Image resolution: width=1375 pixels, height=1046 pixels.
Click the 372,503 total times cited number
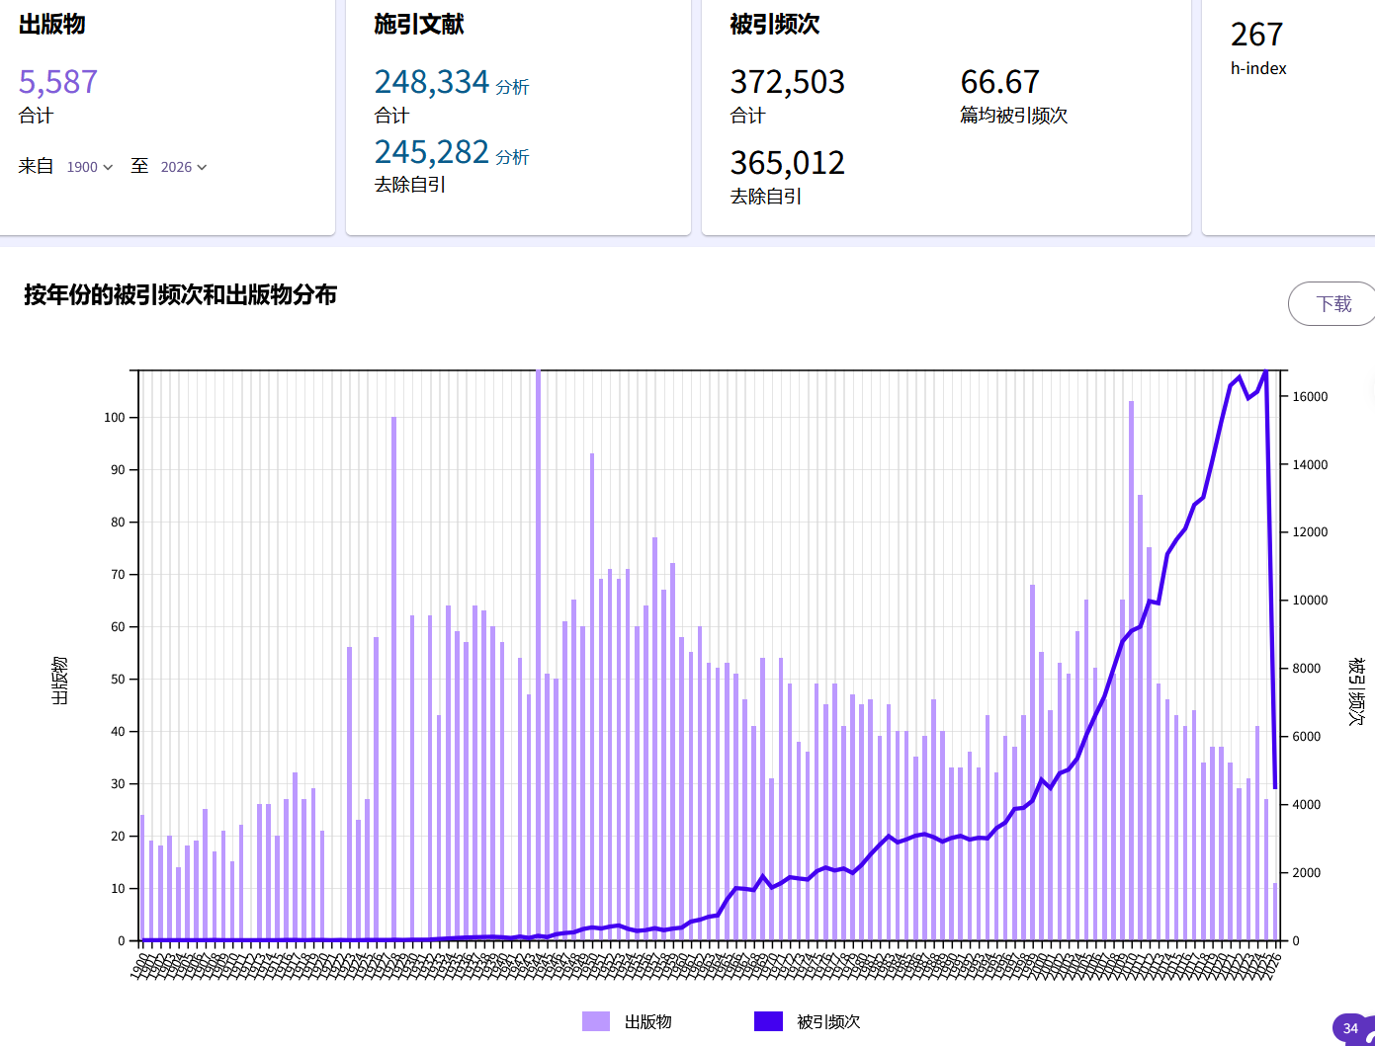click(x=787, y=82)
